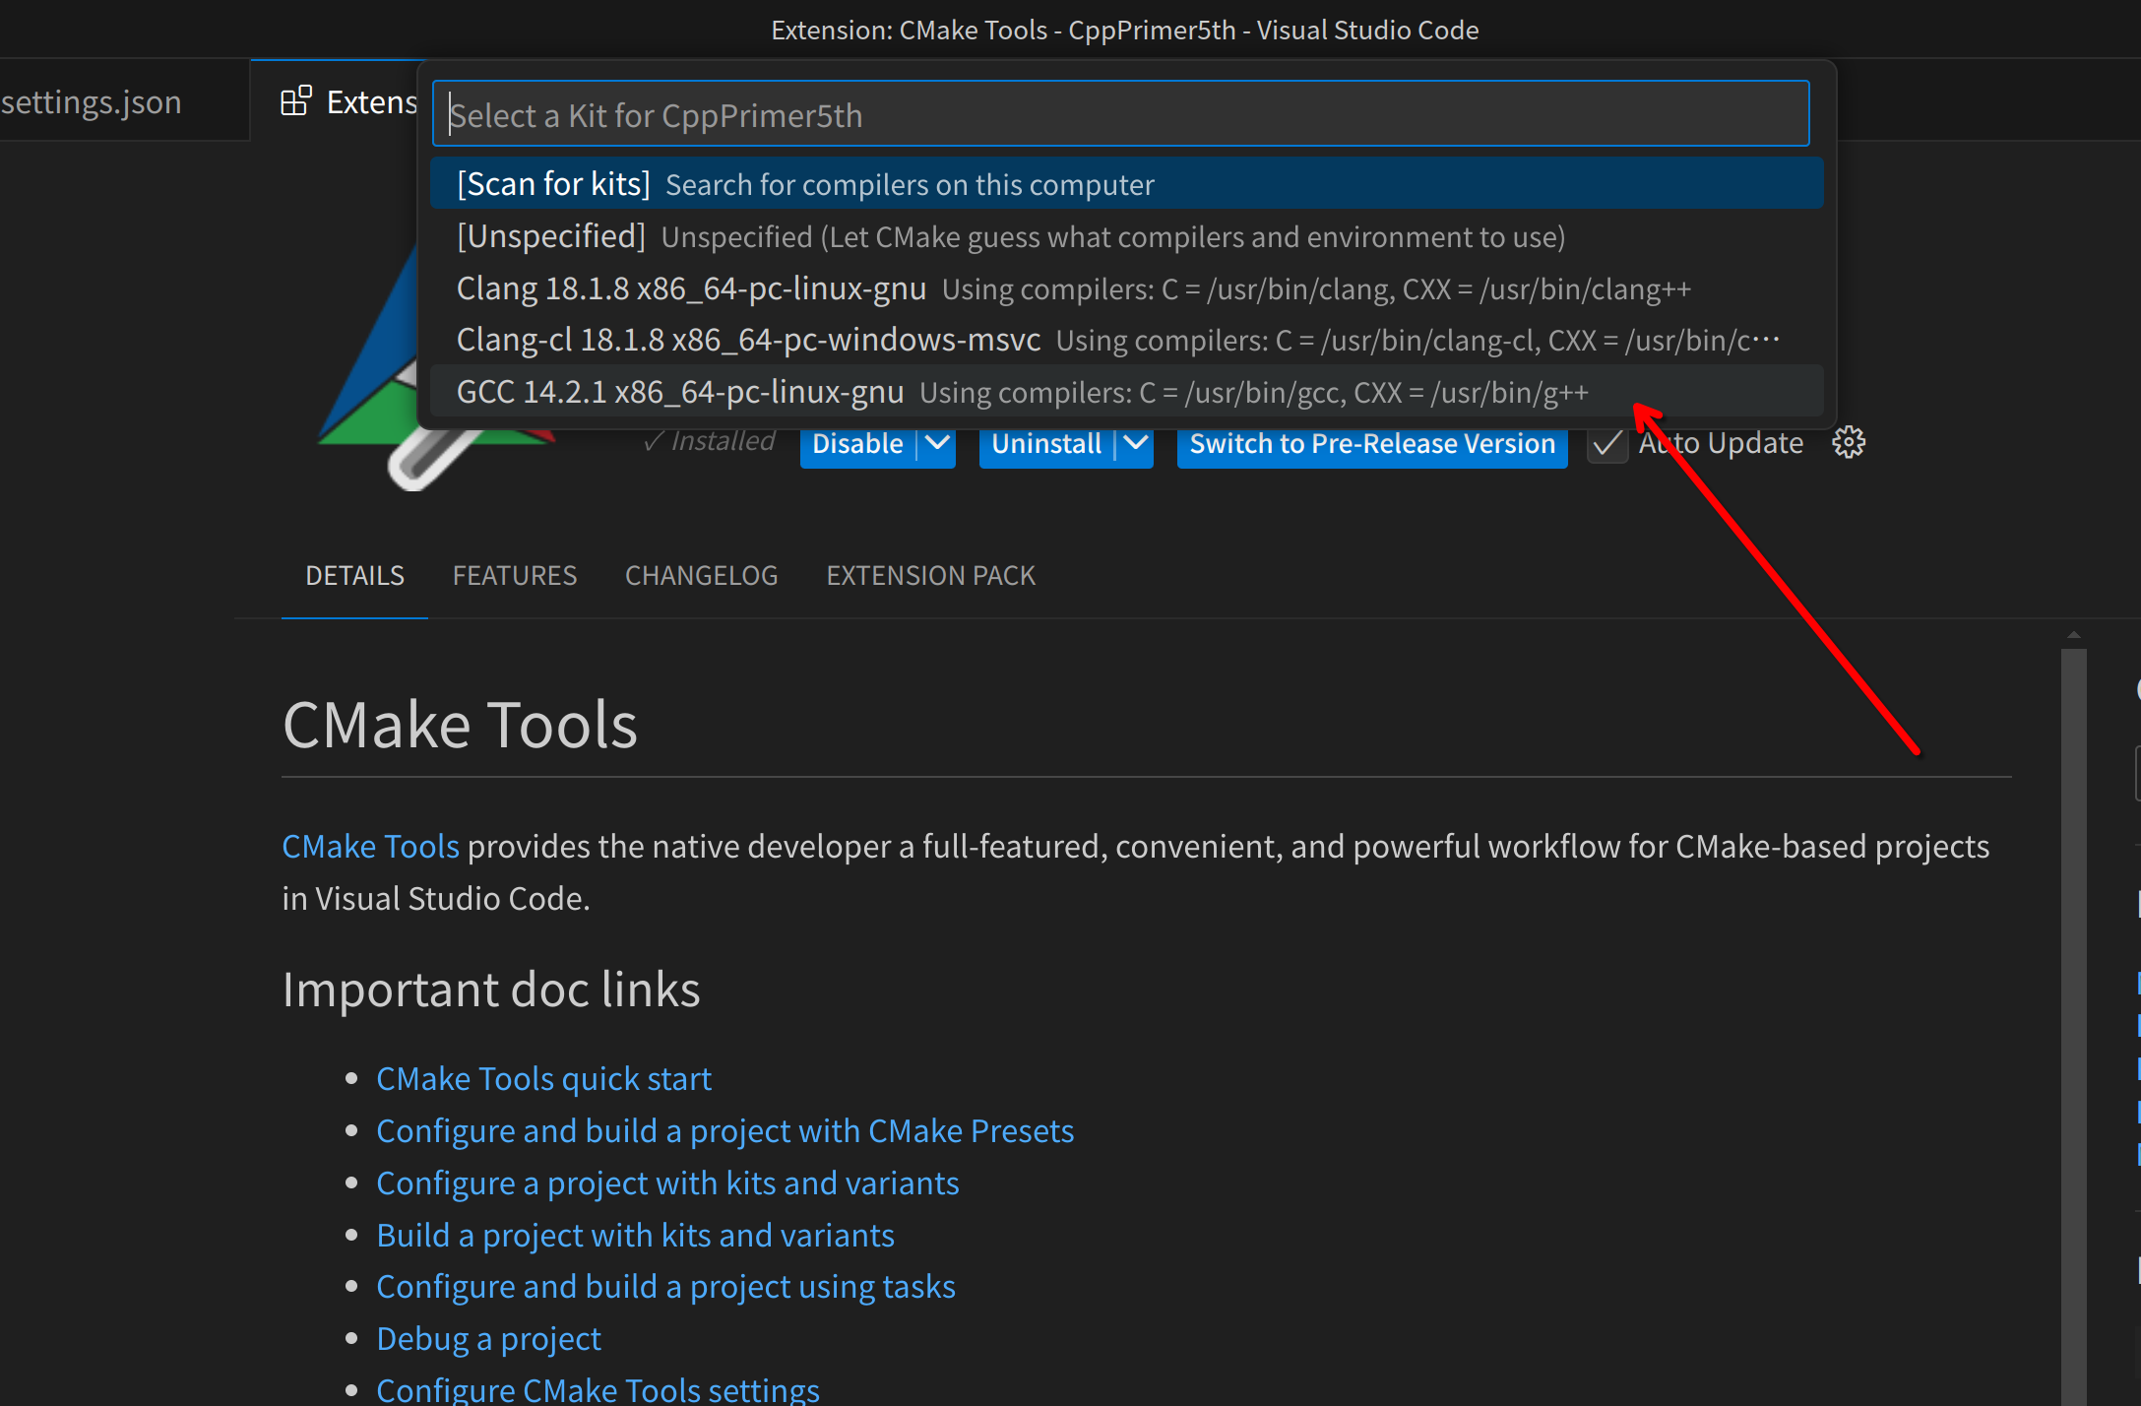Click the CMake Tools link in description
The width and height of the screenshot is (2141, 1406).
pos(370,847)
